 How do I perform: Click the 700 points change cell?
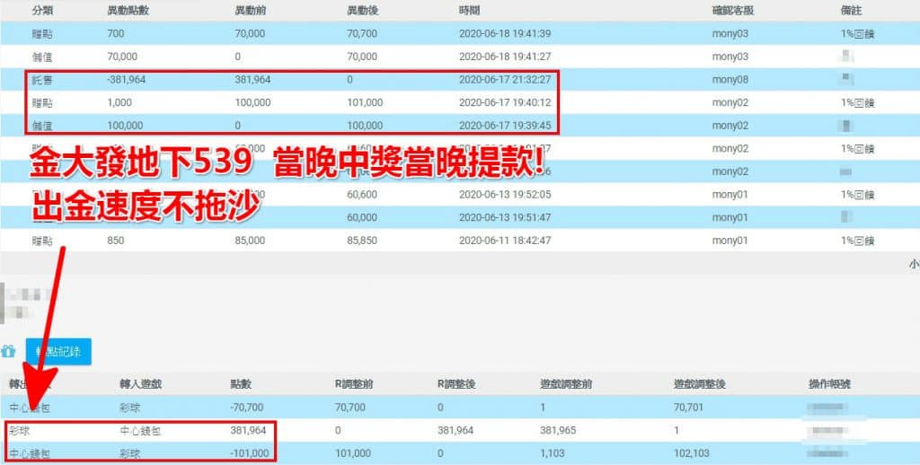(x=116, y=34)
